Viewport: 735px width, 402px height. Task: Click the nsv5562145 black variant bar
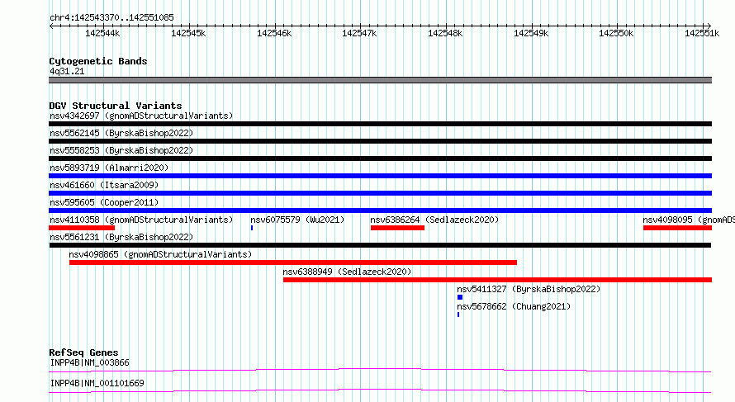click(x=380, y=141)
